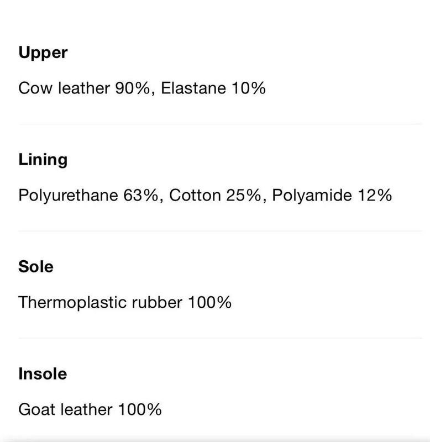This screenshot has height=442, width=430.
Task: Select the Lining section heading
Action: coord(43,160)
